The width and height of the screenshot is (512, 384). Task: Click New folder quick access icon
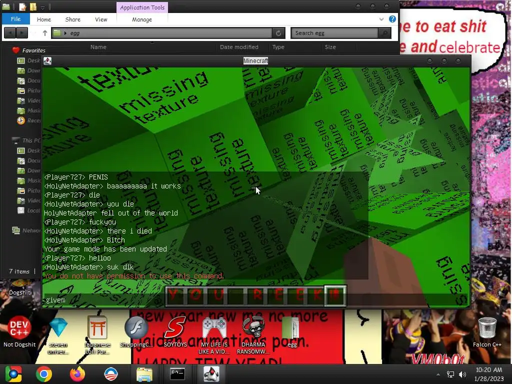(33, 7)
